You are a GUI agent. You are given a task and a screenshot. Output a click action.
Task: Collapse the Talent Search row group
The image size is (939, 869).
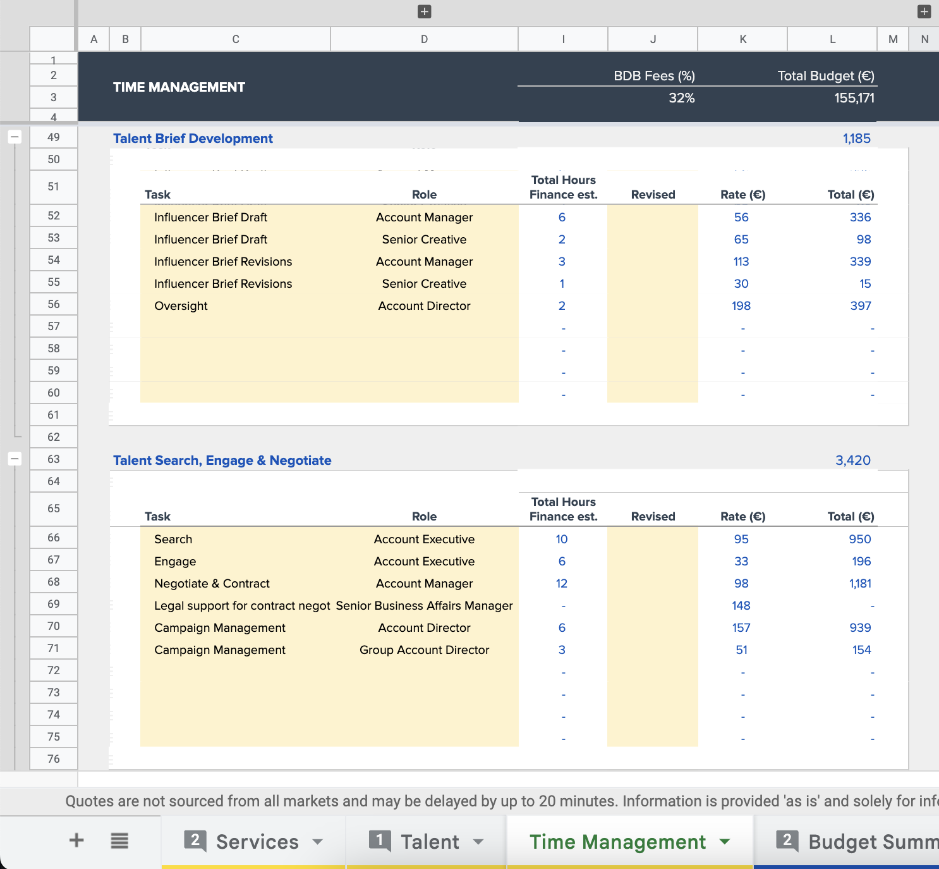[x=14, y=459]
